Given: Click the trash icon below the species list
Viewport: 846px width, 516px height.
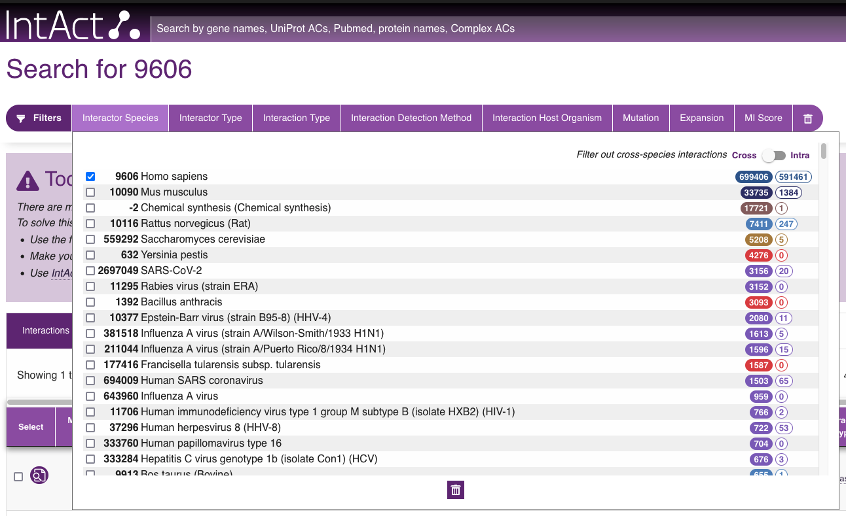Looking at the screenshot, I should (x=456, y=490).
